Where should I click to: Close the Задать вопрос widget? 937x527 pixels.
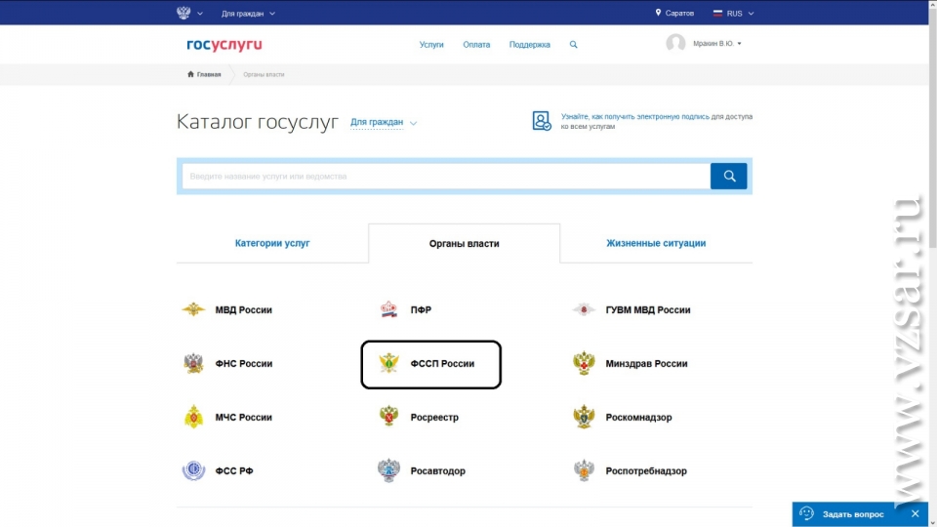pyautogui.click(x=915, y=514)
